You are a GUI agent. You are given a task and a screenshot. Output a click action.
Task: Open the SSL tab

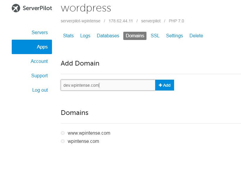[x=155, y=36]
